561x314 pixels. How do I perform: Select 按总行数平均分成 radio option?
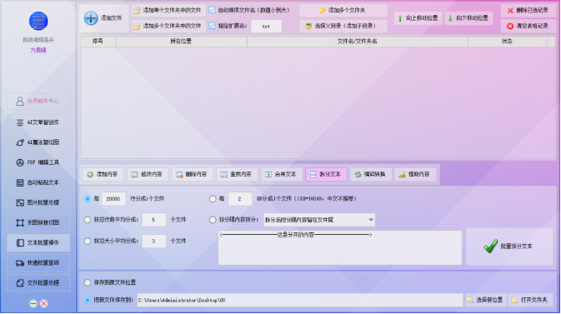88,220
